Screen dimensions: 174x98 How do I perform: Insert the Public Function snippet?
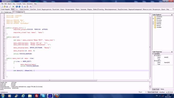[24, 9]
